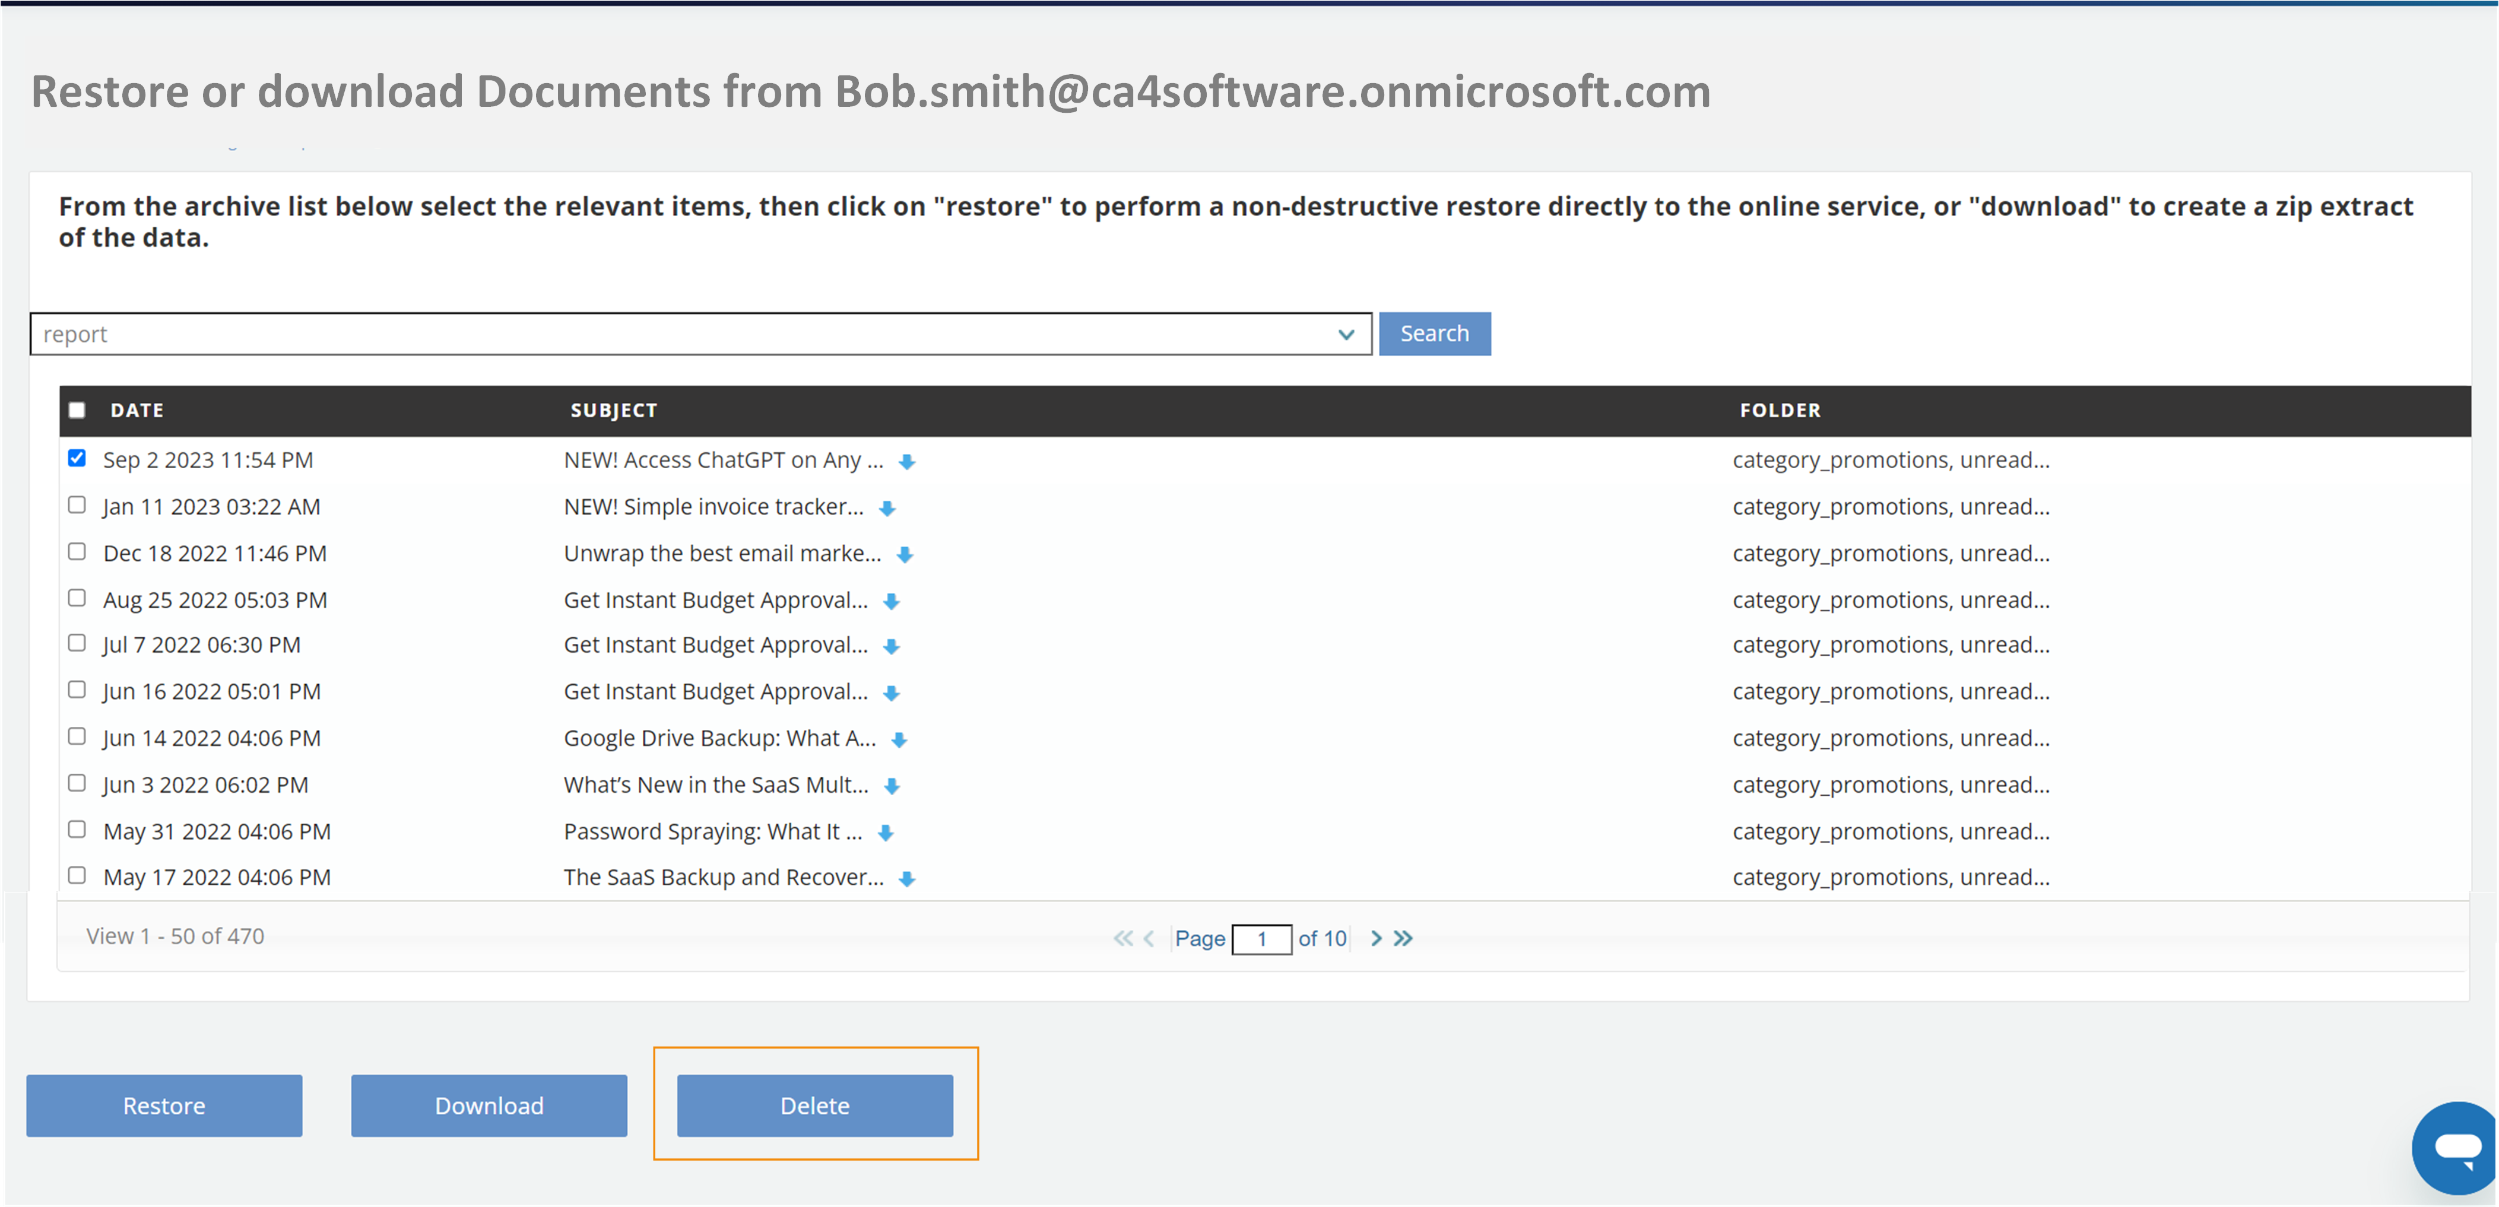Sort by the SUBJECT column header

613,410
